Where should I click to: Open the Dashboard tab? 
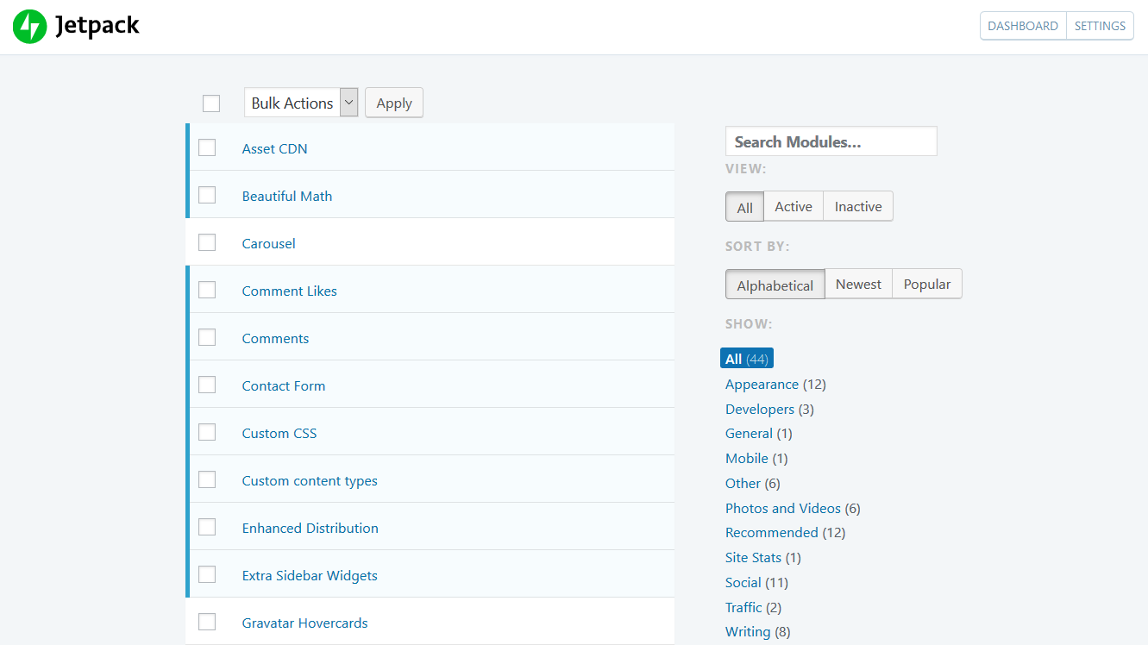1023,26
